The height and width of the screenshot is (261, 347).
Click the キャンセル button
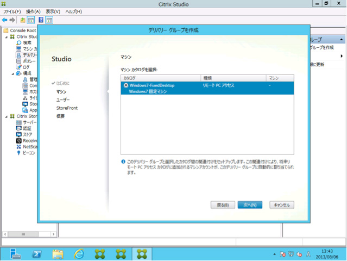pos(282,205)
